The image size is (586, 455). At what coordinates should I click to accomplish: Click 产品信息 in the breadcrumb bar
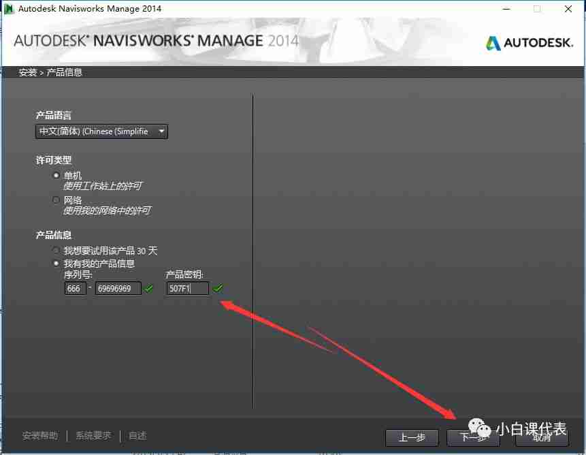65,72
